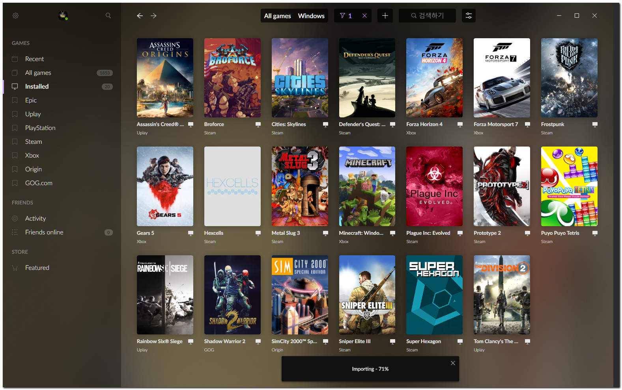Click the installed monitor icon beside Prototype 2
Image resolution: width=622 pixels, height=390 pixels.
[x=527, y=233]
